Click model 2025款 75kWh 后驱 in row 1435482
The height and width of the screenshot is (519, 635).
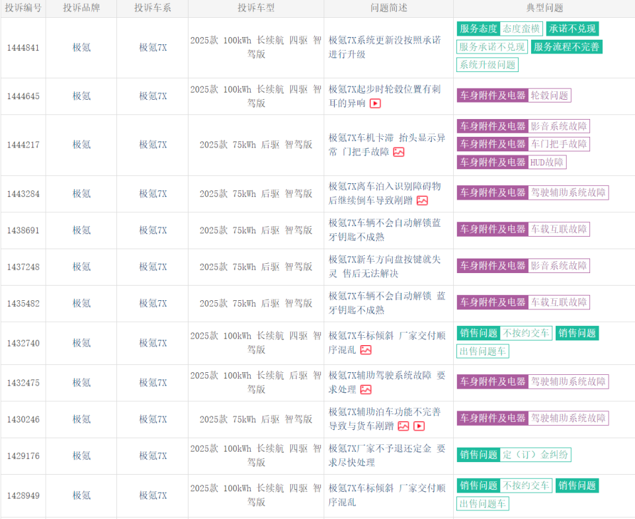256,303
